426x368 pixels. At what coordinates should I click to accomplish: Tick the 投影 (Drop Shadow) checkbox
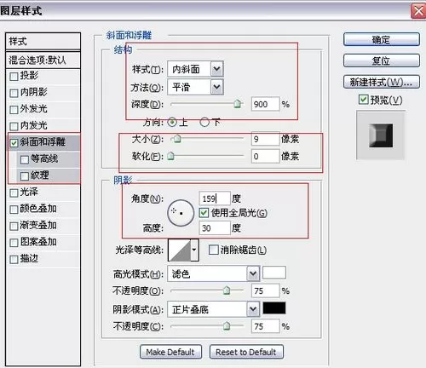click(14, 77)
